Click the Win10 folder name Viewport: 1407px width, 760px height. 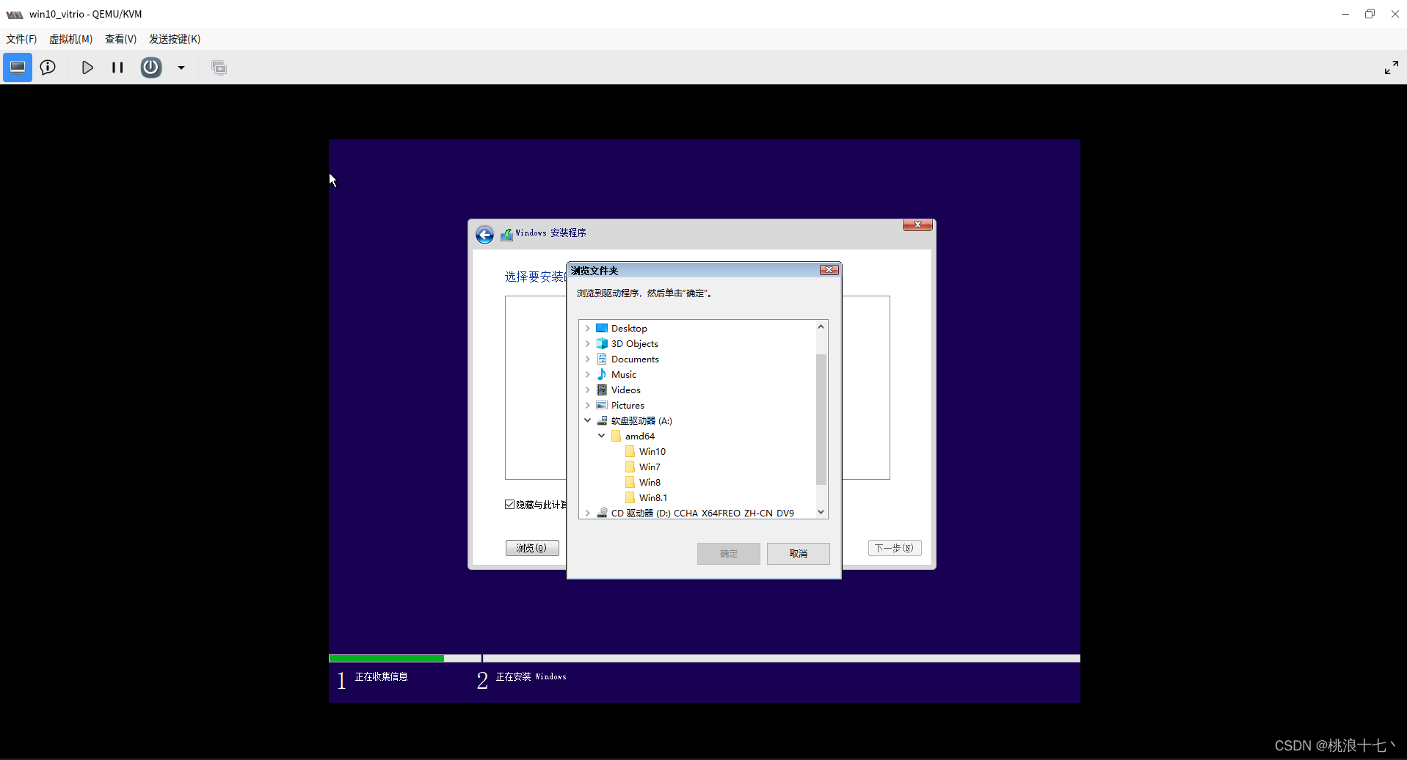tap(652, 451)
